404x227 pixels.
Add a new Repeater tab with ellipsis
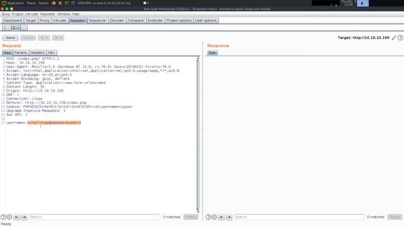click(24, 28)
